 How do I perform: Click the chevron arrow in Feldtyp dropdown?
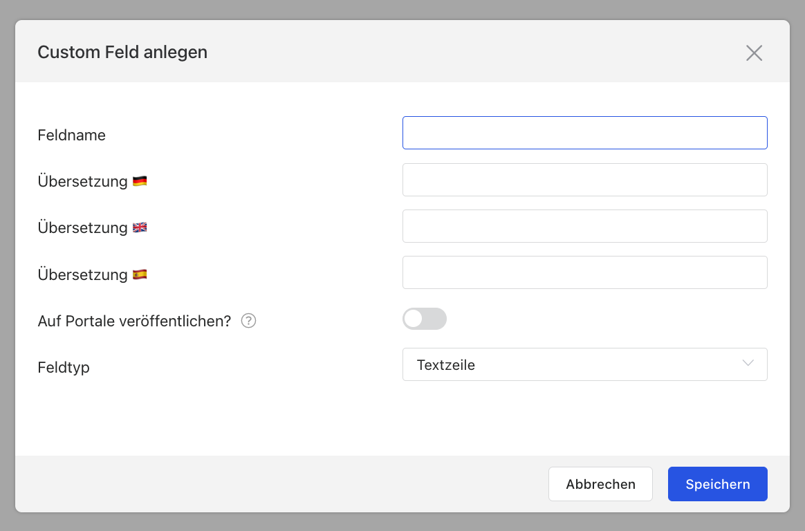748,364
